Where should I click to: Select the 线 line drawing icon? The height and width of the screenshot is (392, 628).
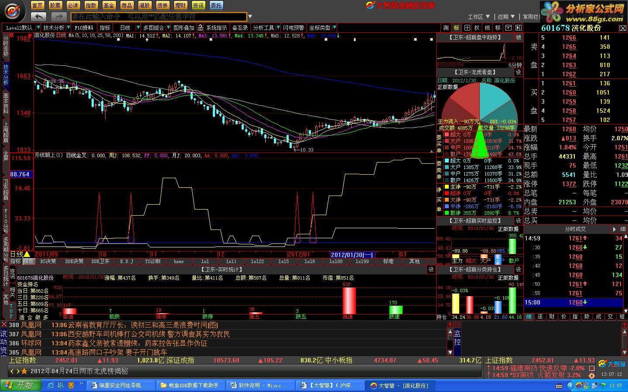(x=488, y=27)
